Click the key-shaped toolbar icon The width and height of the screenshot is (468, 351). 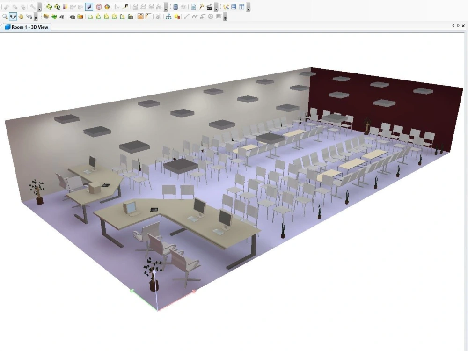tap(201, 7)
